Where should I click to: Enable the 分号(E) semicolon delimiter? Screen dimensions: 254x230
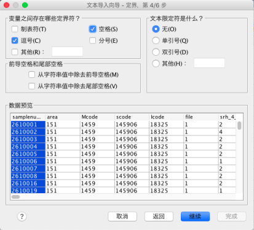(x=93, y=40)
